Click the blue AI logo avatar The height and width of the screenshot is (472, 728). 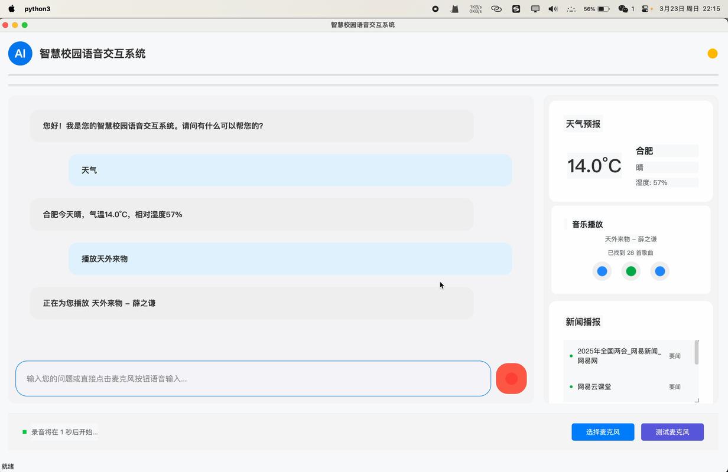tap(20, 53)
